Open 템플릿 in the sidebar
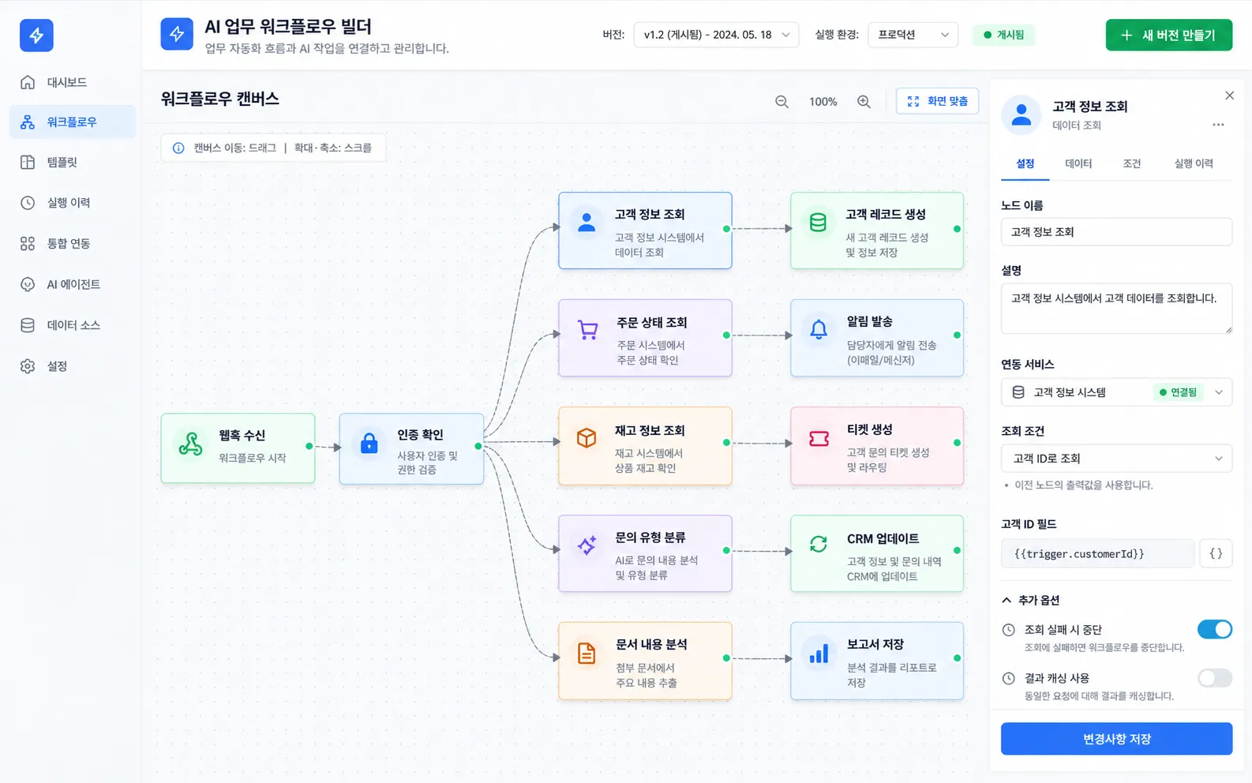 coord(73,162)
